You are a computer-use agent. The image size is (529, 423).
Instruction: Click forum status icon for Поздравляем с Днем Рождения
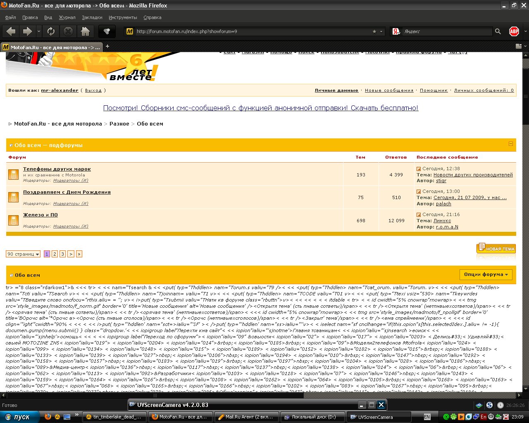click(13, 197)
